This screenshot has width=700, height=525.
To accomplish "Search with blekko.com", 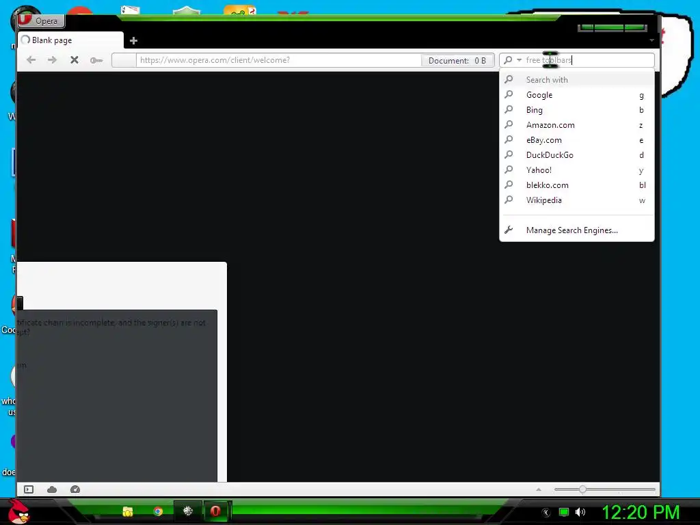I will [577, 185].
